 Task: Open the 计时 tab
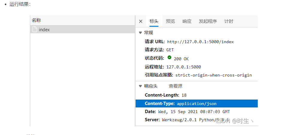[x=229, y=21]
